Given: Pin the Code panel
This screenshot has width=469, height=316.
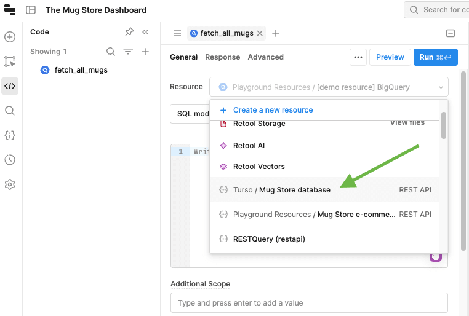Looking at the screenshot, I should (129, 32).
